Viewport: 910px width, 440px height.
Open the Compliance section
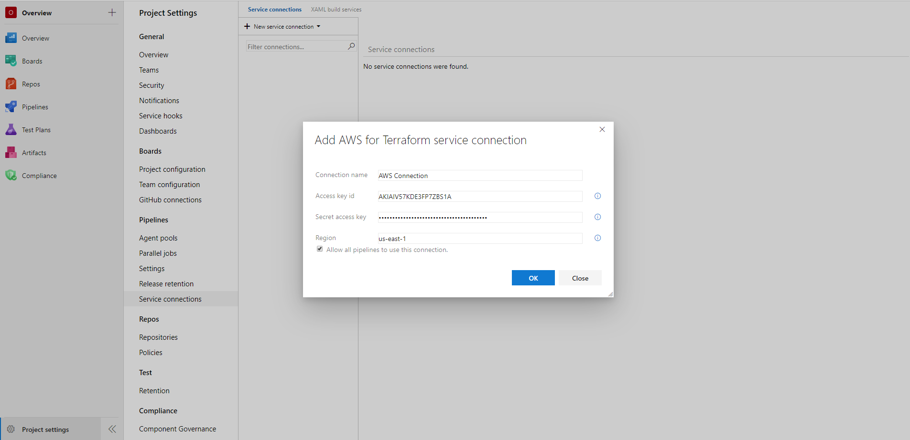point(39,175)
